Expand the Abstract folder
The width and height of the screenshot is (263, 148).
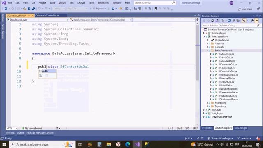click(208, 44)
